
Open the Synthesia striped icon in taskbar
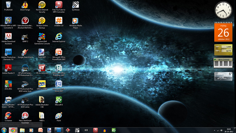tap(77, 130)
